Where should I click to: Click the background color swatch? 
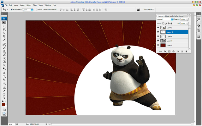pos(5,107)
